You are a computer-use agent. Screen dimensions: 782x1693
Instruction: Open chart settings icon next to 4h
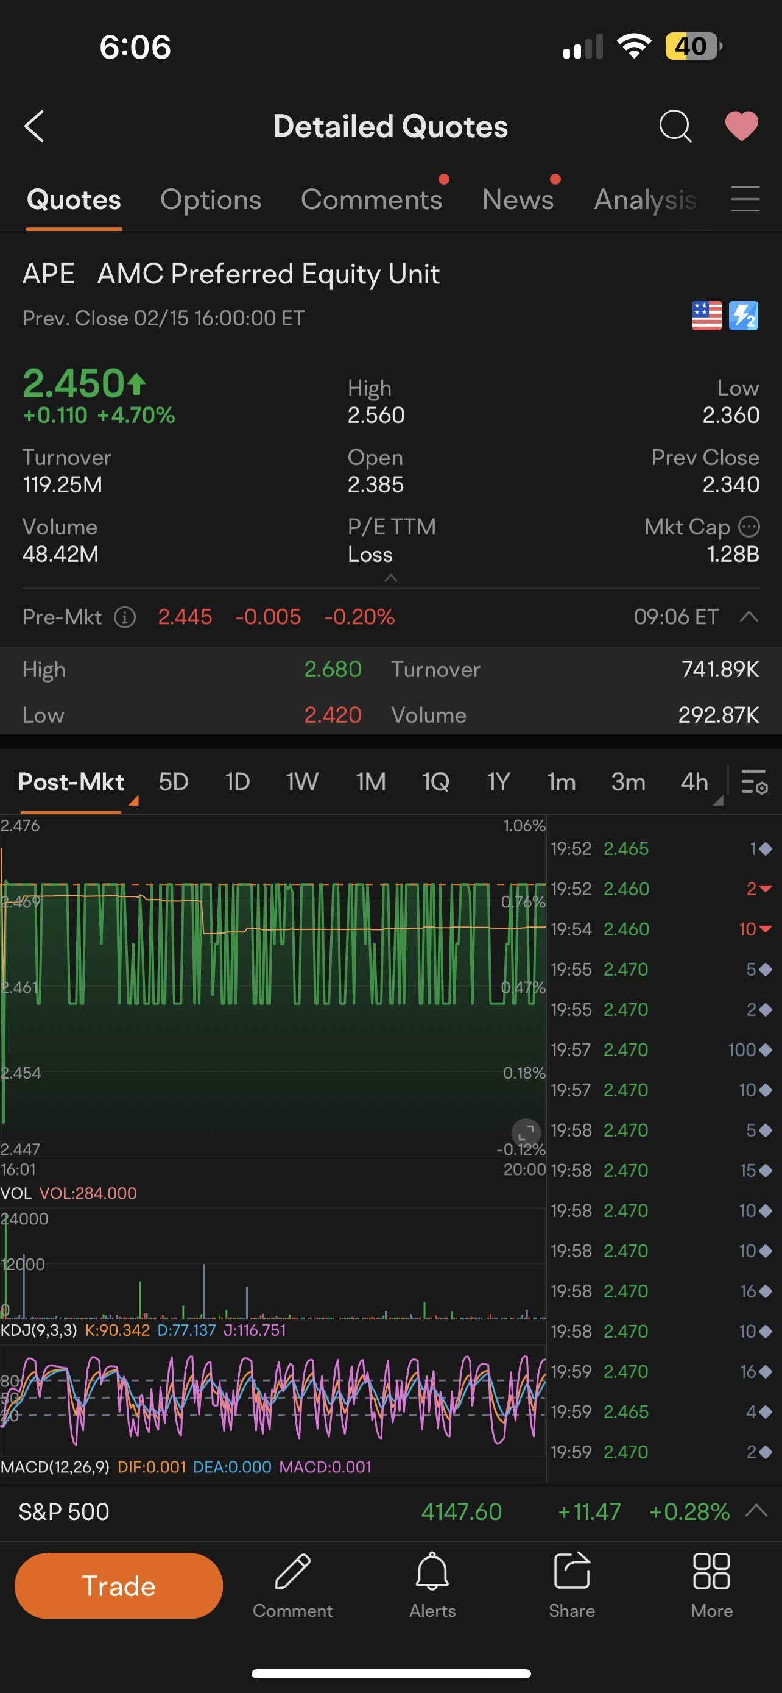755,782
